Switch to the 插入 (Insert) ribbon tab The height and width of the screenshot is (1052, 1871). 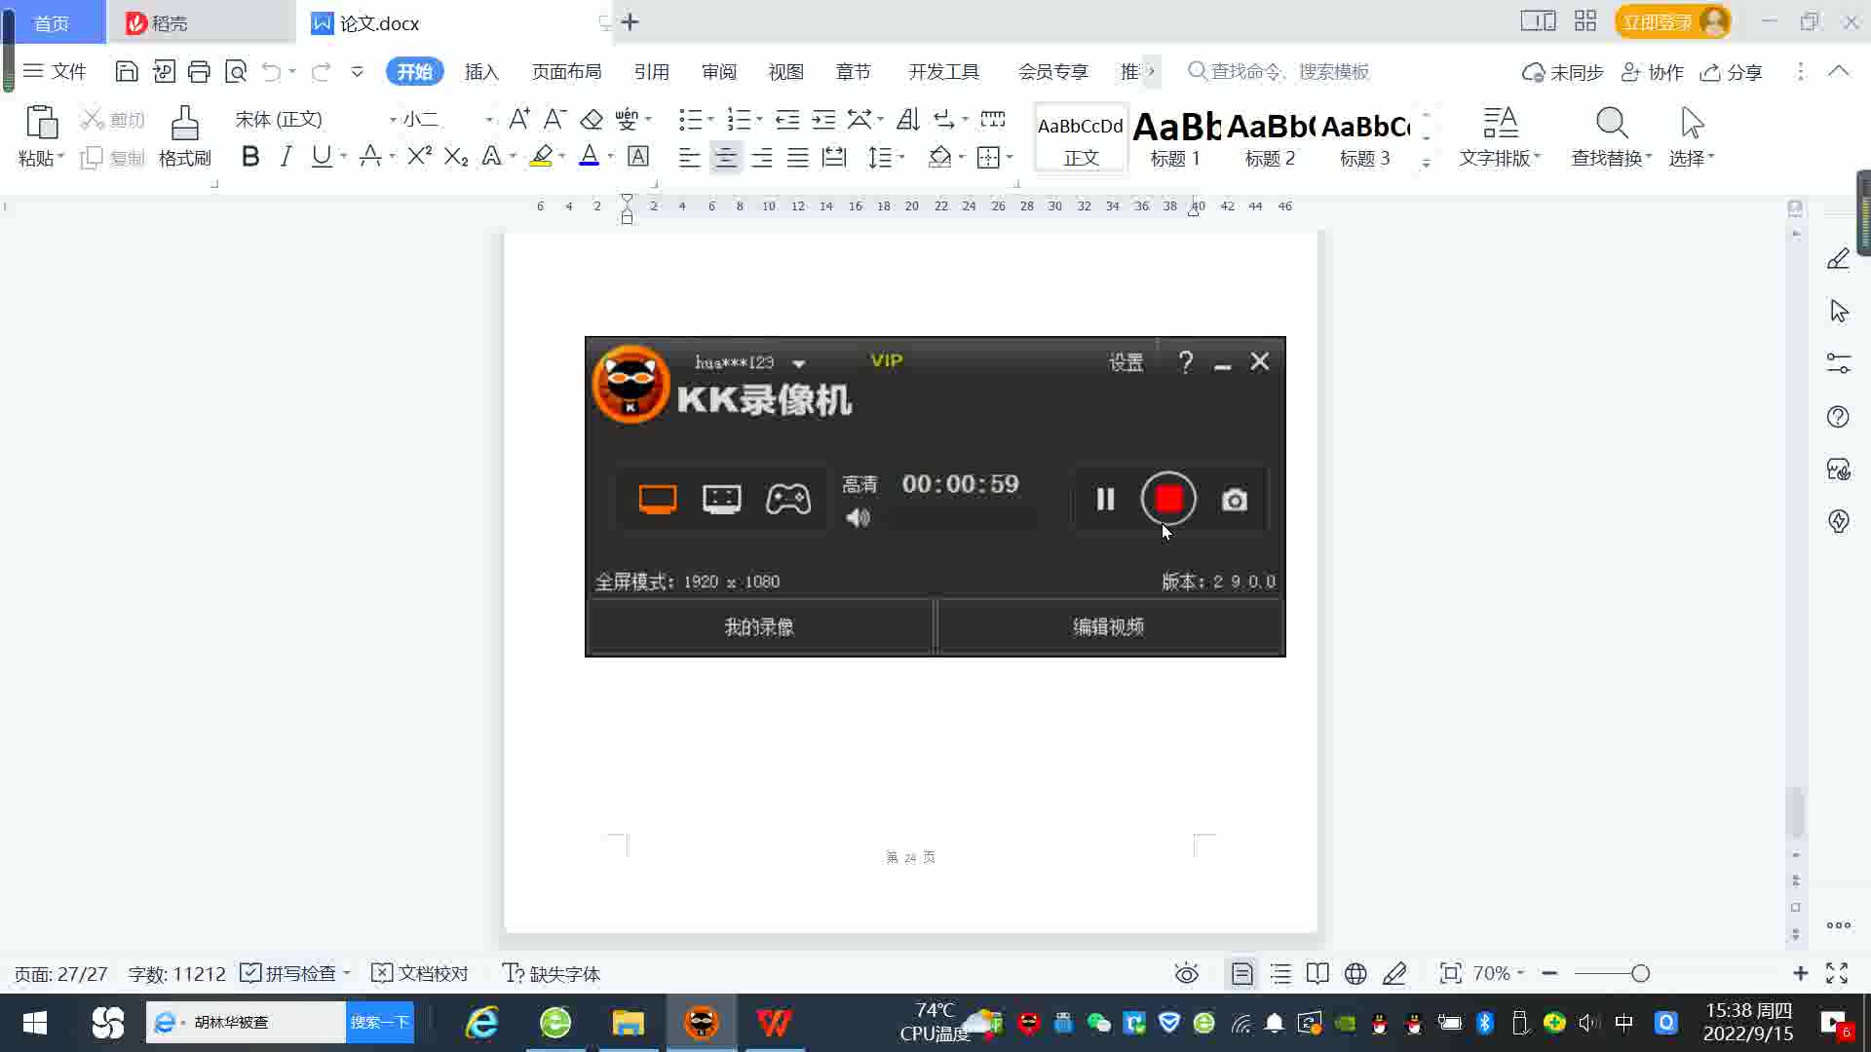pos(481,71)
